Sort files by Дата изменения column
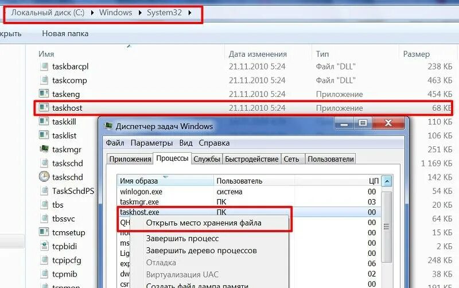459x288 pixels. 258,54
